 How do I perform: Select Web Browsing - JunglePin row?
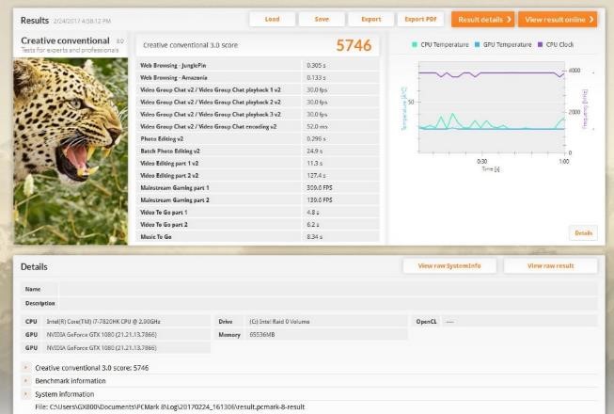258,66
